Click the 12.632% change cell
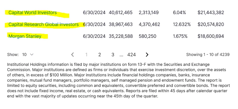The width and height of the screenshot is (238, 109). [x=182, y=24]
